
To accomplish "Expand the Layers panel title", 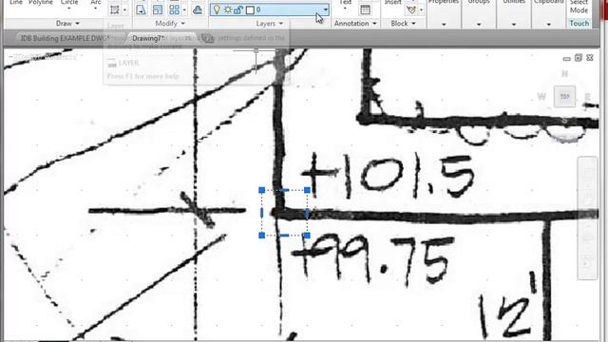I will tap(270, 23).
